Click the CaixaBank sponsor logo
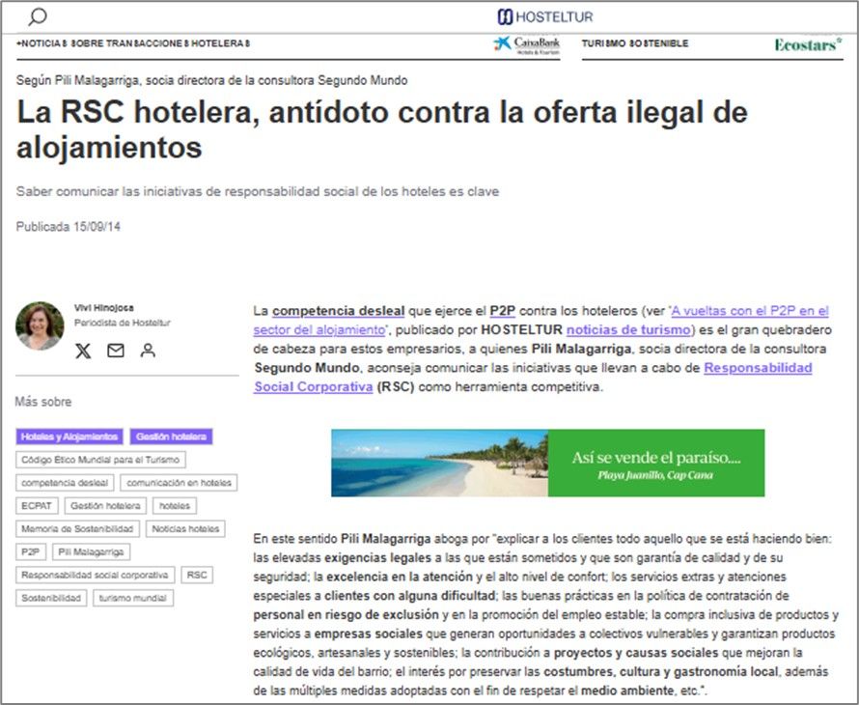This screenshot has width=859, height=705. click(526, 45)
